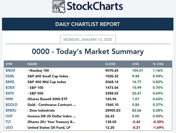Viewport: 176px width, 133px height.
Task: Open the TLT symbol link
Action: (x=8, y=122)
